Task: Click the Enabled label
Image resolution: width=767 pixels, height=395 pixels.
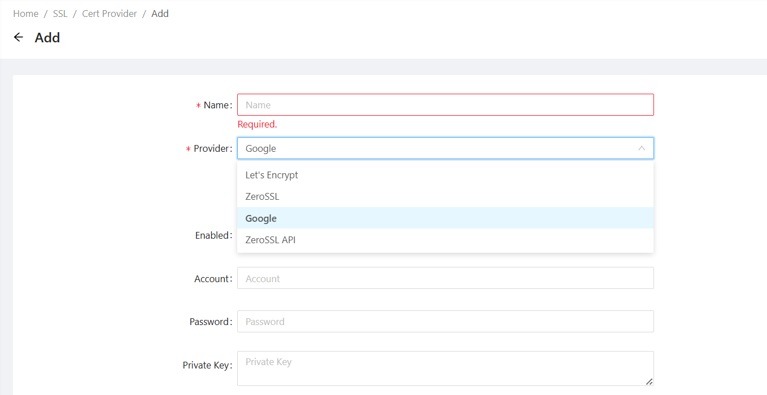Action: [212, 235]
